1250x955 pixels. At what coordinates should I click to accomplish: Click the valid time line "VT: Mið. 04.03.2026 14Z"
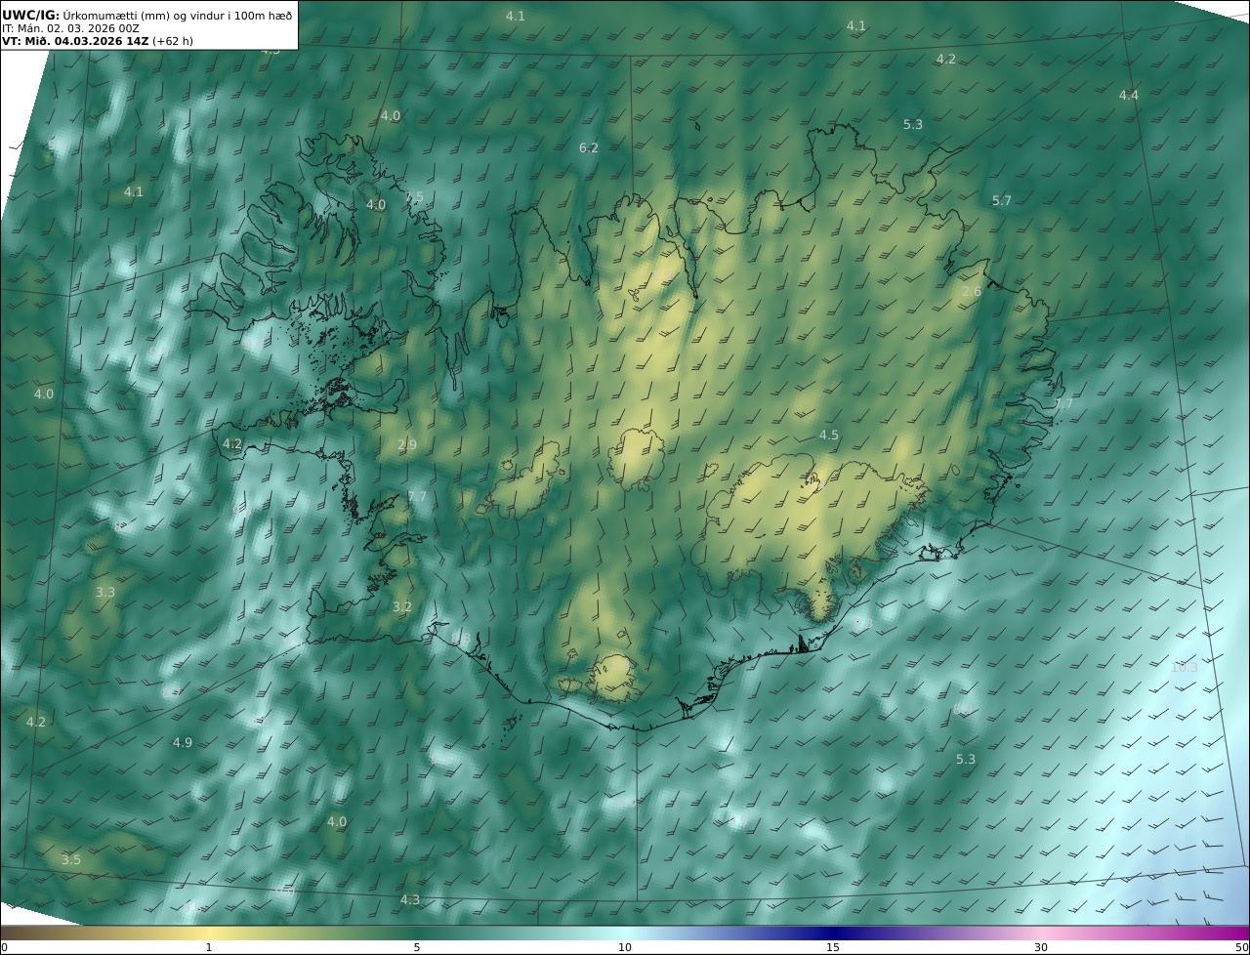pyautogui.click(x=75, y=42)
